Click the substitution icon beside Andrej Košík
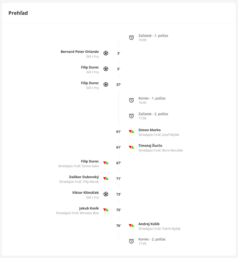The width and height of the screenshot is (238, 258). point(131,225)
